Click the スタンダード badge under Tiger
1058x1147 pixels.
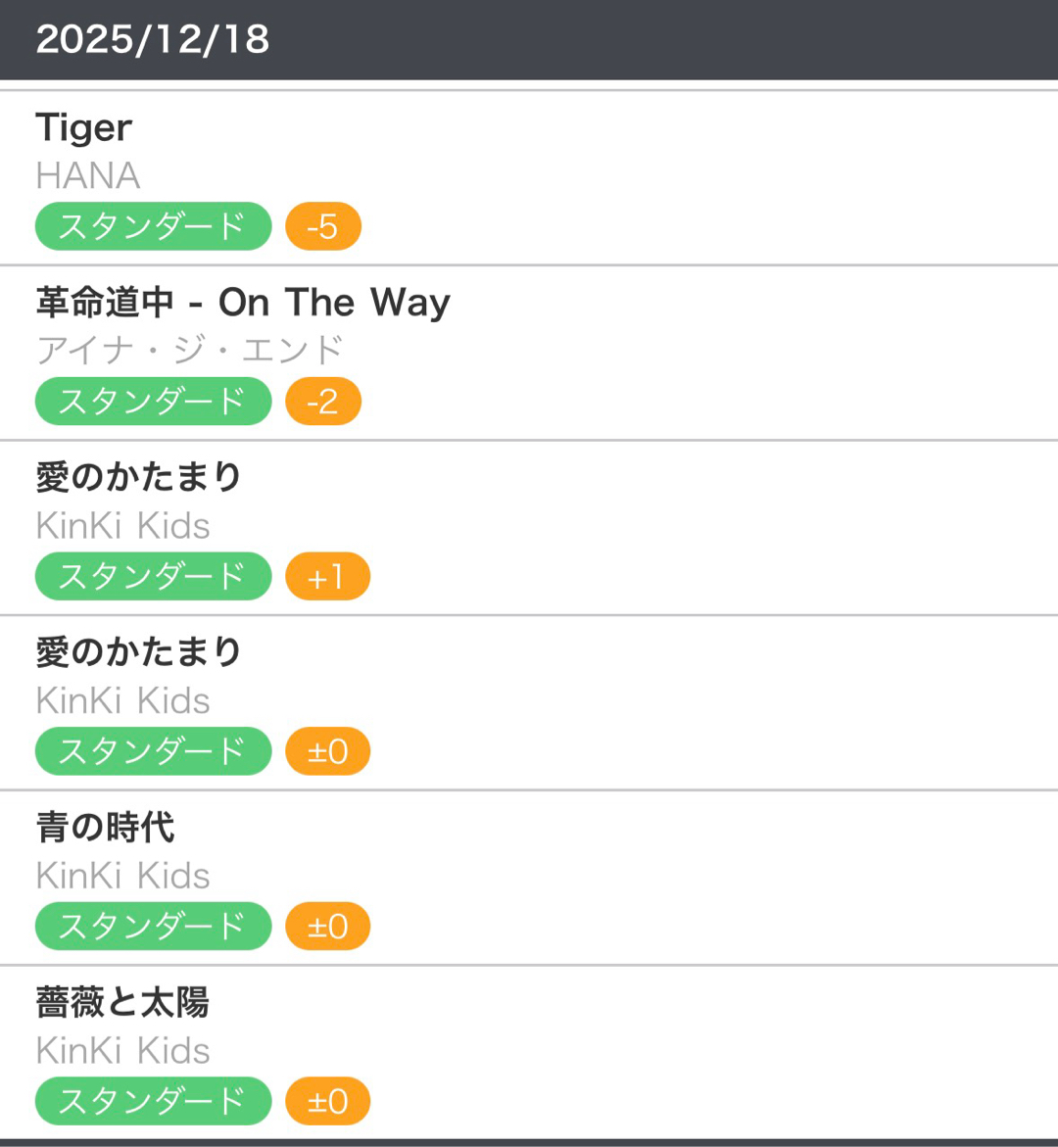(x=153, y=226)
